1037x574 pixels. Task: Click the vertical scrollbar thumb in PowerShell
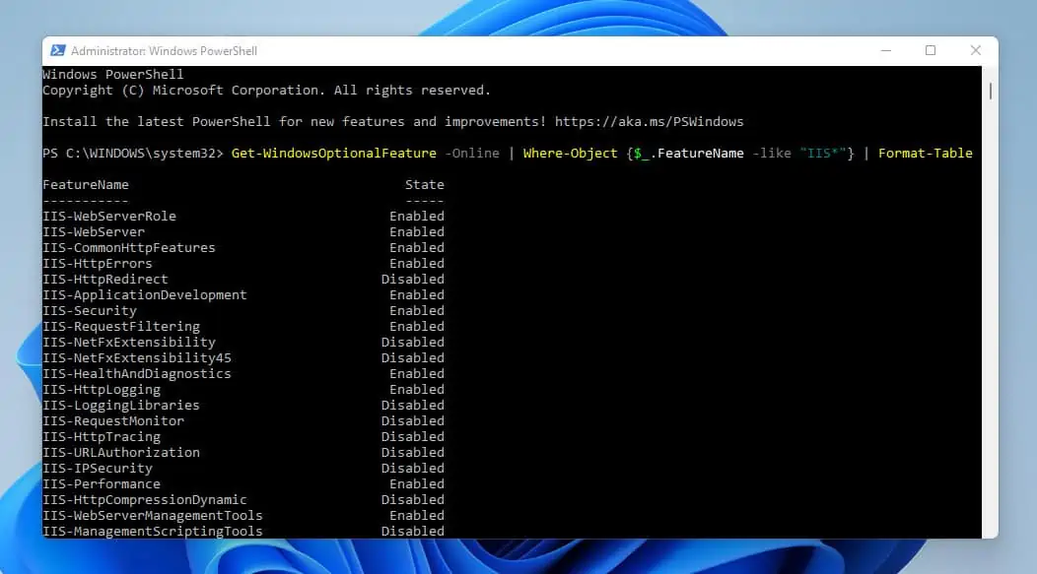coord(990,91)
